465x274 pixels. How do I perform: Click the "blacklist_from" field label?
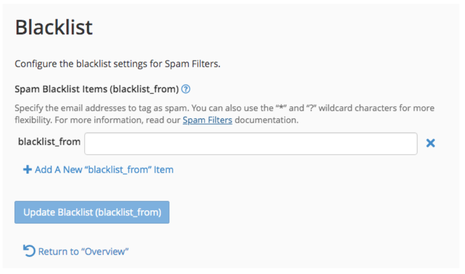click(49, 142)
